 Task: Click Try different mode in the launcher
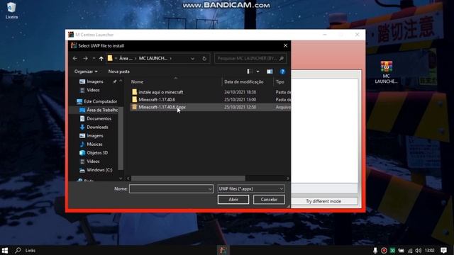[323, 201]
